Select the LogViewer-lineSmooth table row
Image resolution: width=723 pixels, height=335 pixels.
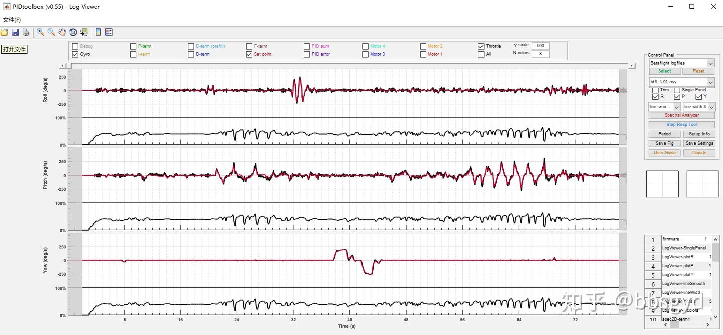point(678,284)
